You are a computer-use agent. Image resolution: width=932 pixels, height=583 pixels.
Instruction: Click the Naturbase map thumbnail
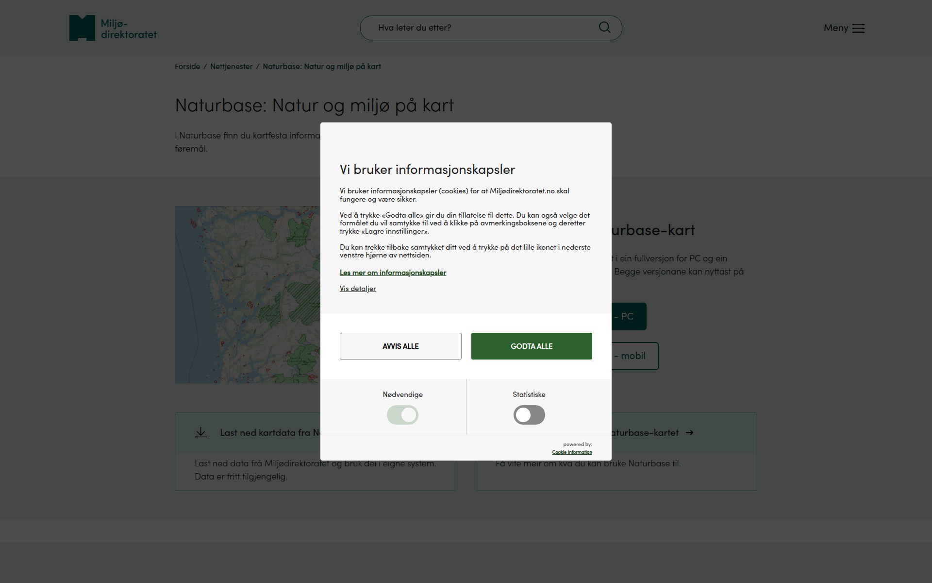(x=248, y=294)
